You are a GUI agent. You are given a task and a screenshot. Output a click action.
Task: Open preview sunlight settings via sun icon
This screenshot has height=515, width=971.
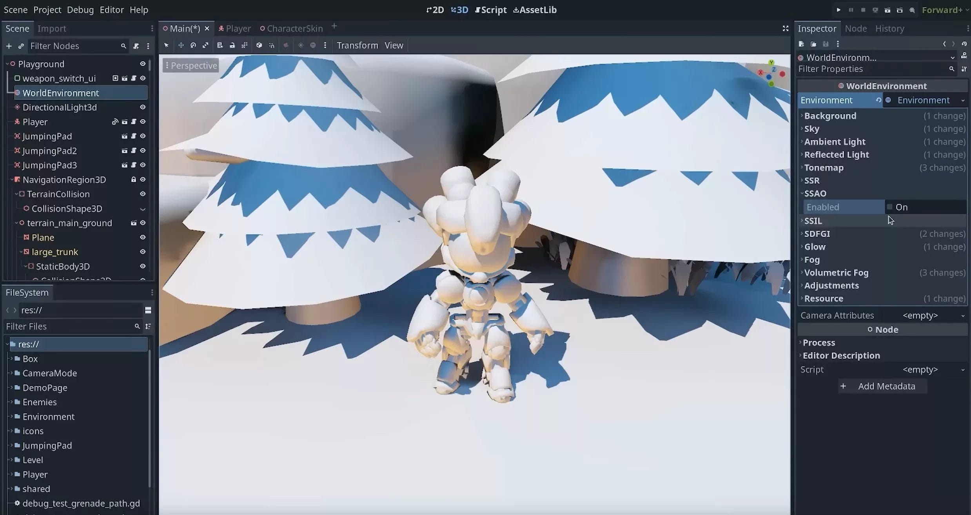[300, 45]
